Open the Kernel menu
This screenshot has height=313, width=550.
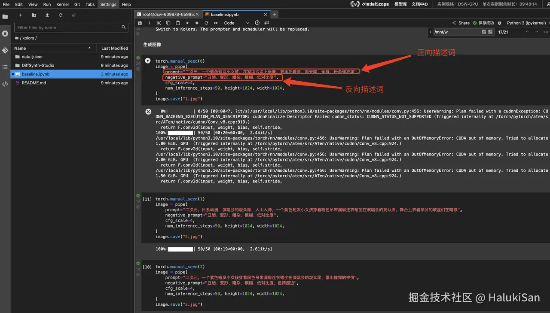pyautogui.click(x=62, y=4)
